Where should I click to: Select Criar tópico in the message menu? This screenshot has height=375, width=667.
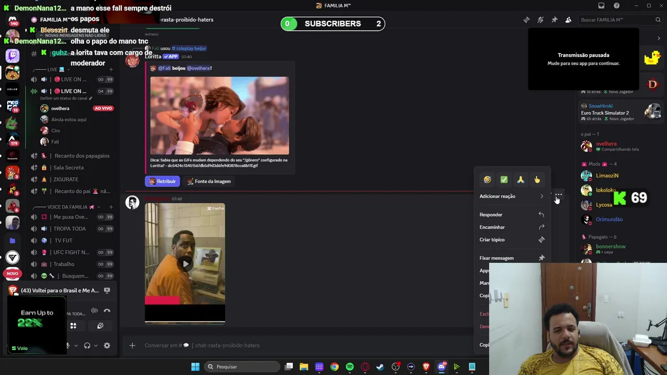click(512, 240)
